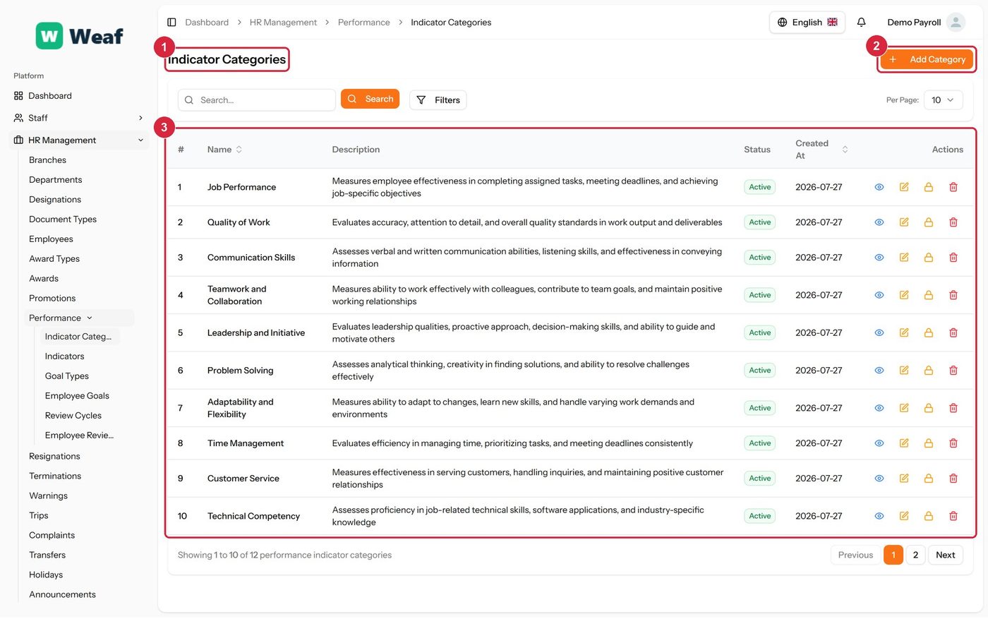View the Customer Service category
Viewport: 988px width, 619px height.
click(879, 479)
